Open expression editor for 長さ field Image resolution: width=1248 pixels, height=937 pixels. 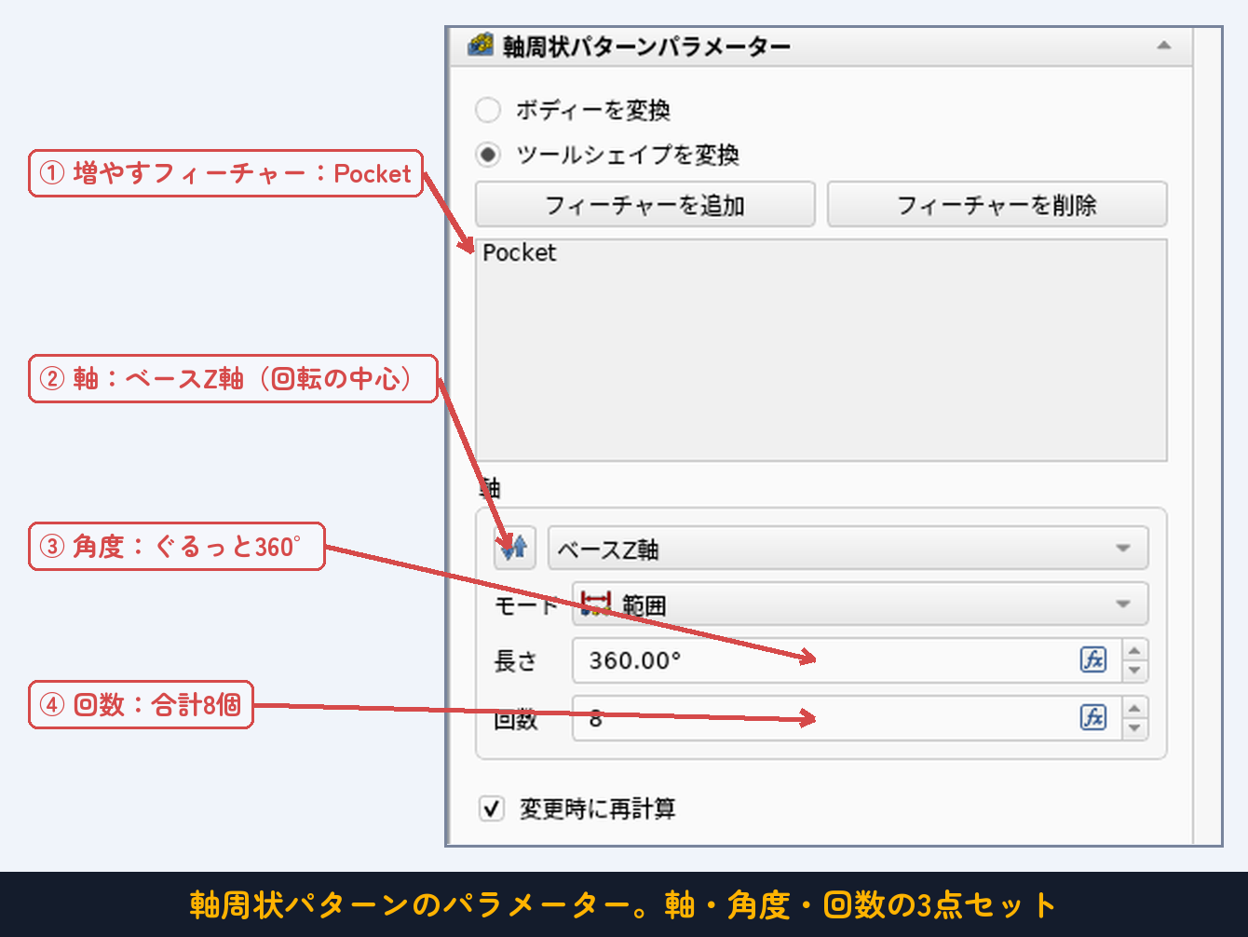(x=1093, y=659)
